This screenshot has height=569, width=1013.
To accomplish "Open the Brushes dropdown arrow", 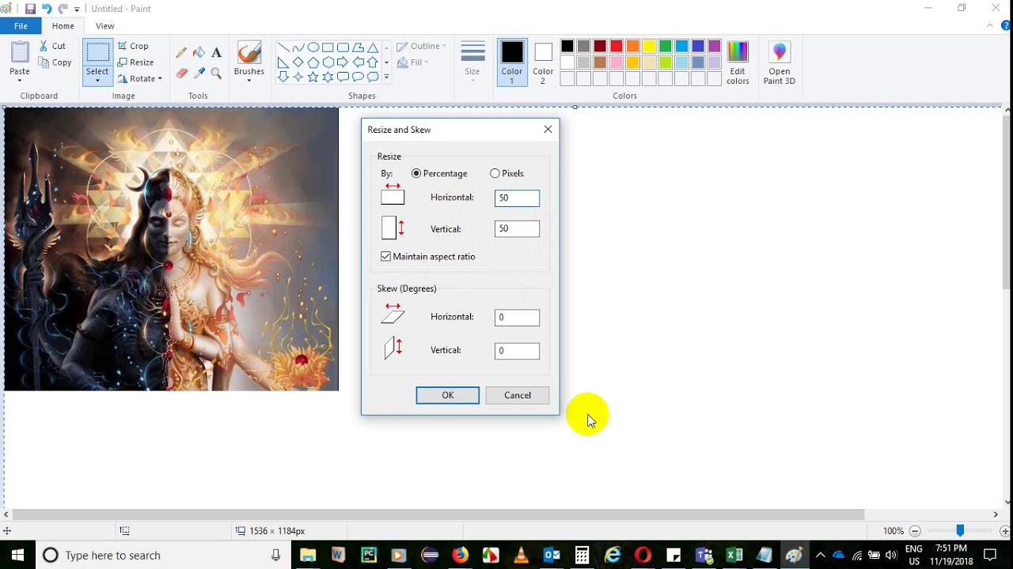I will pyautogui.click(x=249, y=81).
